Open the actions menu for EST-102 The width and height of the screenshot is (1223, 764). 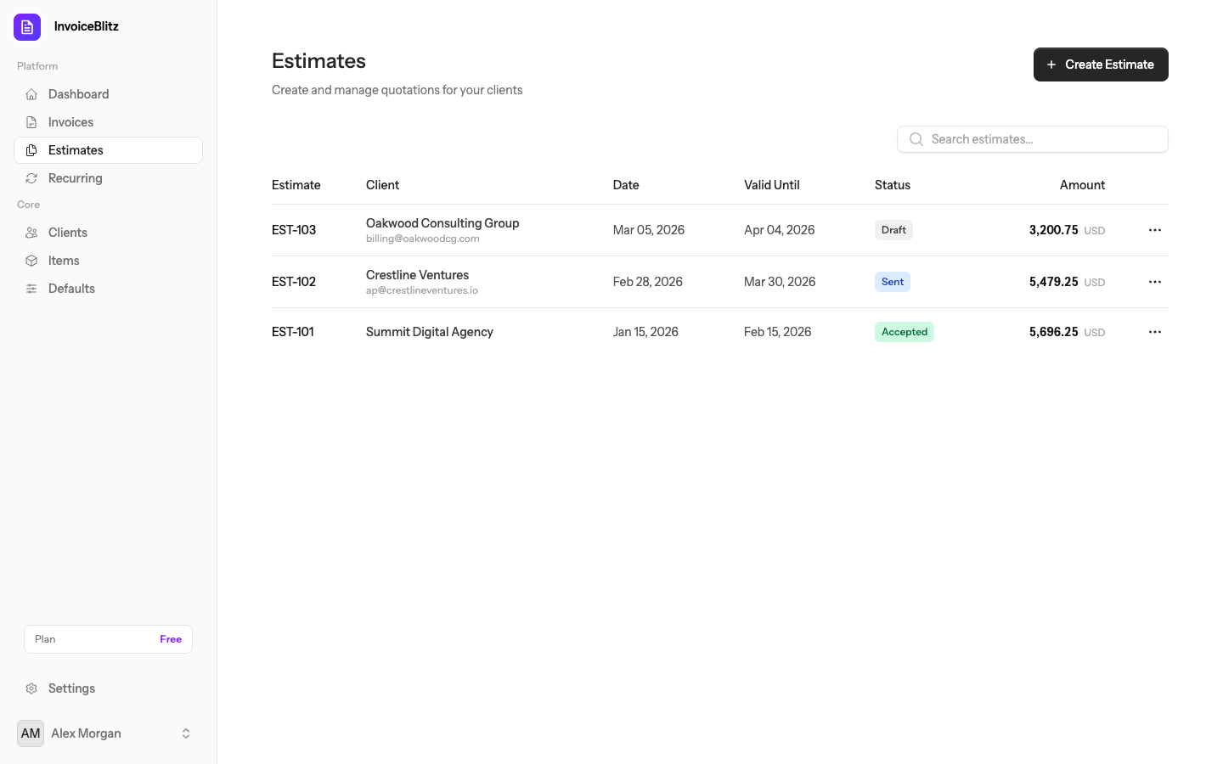pos(1154,281)
